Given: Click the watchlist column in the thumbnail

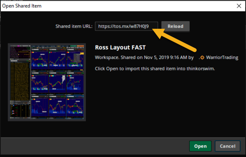Looking at the screenshot, I should point(19,78).
